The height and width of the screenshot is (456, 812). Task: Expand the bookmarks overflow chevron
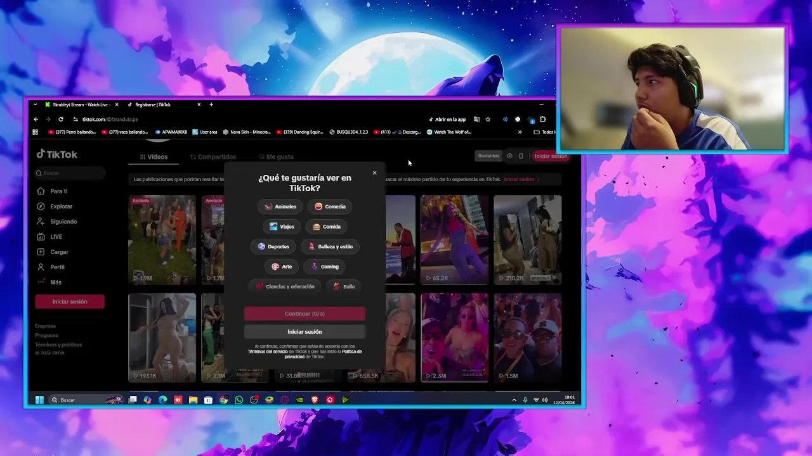point(520,132)
